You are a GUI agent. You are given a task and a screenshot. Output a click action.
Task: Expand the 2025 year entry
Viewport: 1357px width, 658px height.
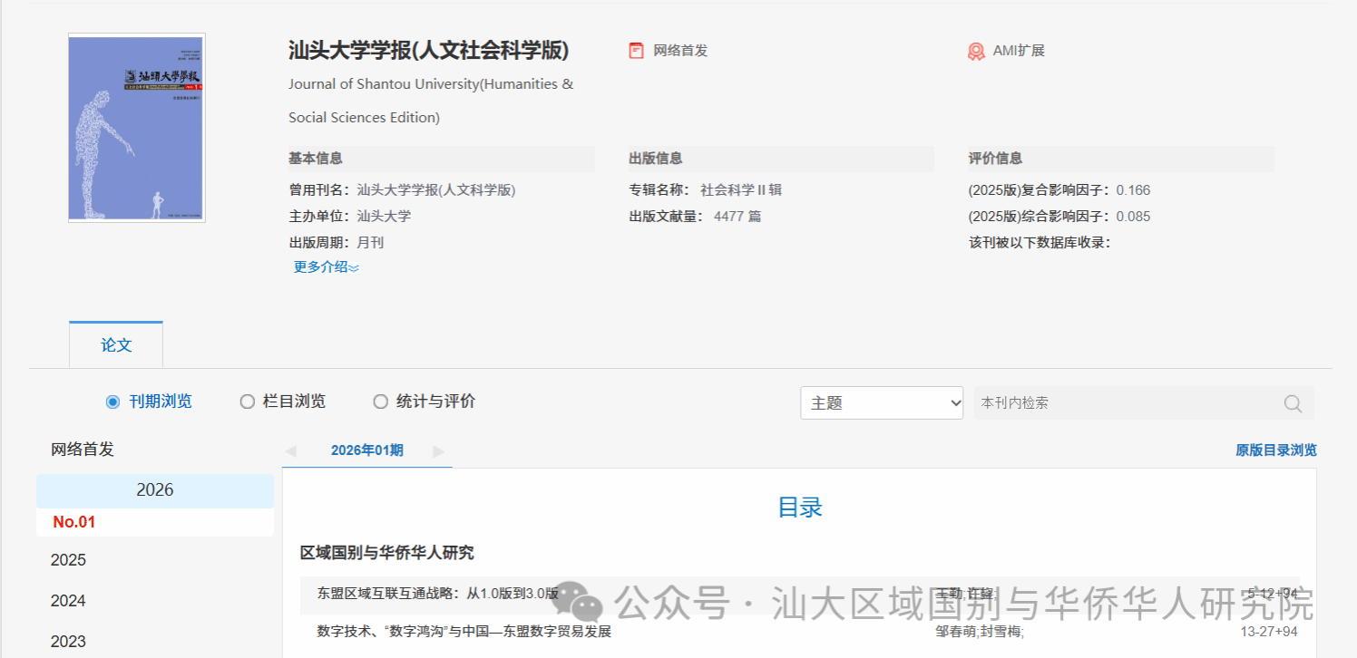pyautogui.click(x=69, y=560)
